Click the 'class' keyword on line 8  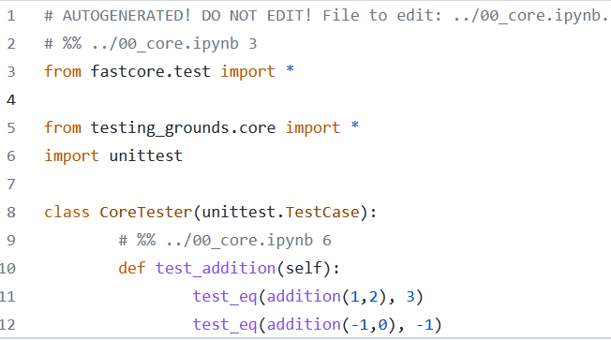(67, 213)
